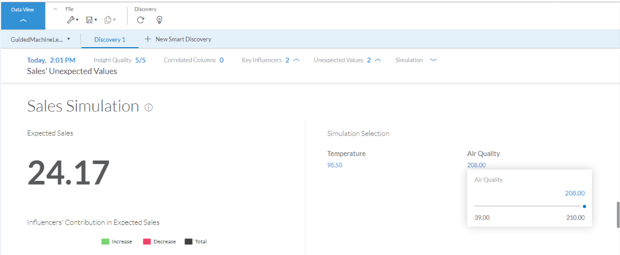Switch to the Discovery 1 tab

pyautogui.click(x=110, y=39)
